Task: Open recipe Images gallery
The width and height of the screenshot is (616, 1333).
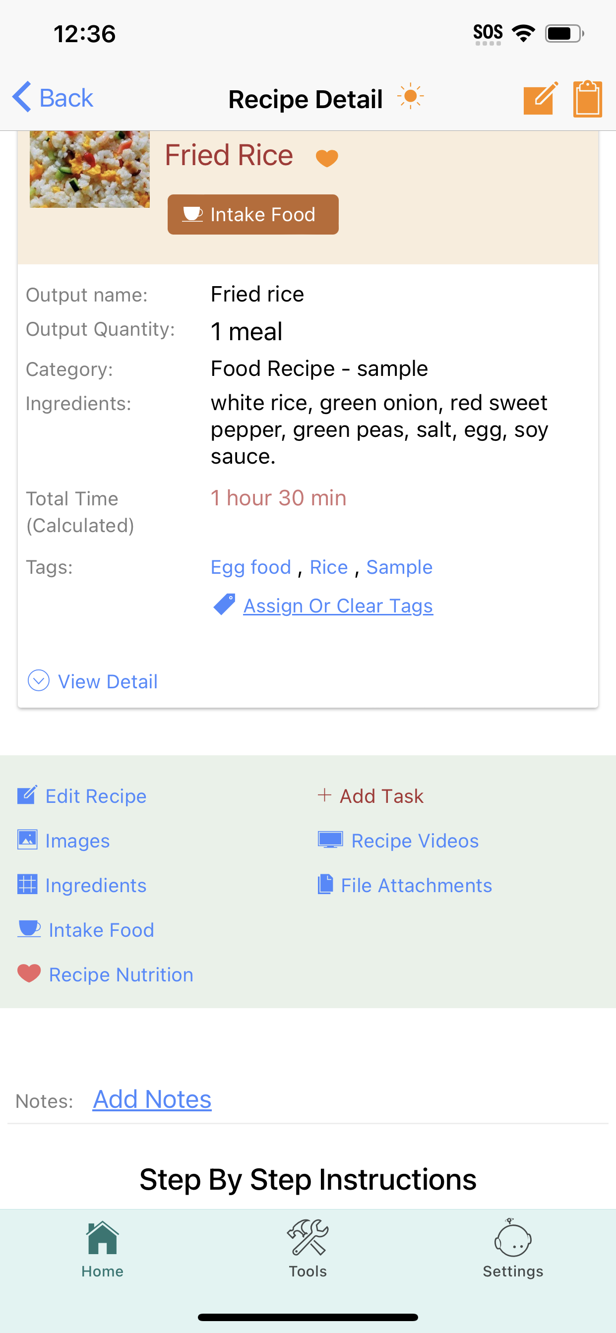Action: click(x=63, y=840)
